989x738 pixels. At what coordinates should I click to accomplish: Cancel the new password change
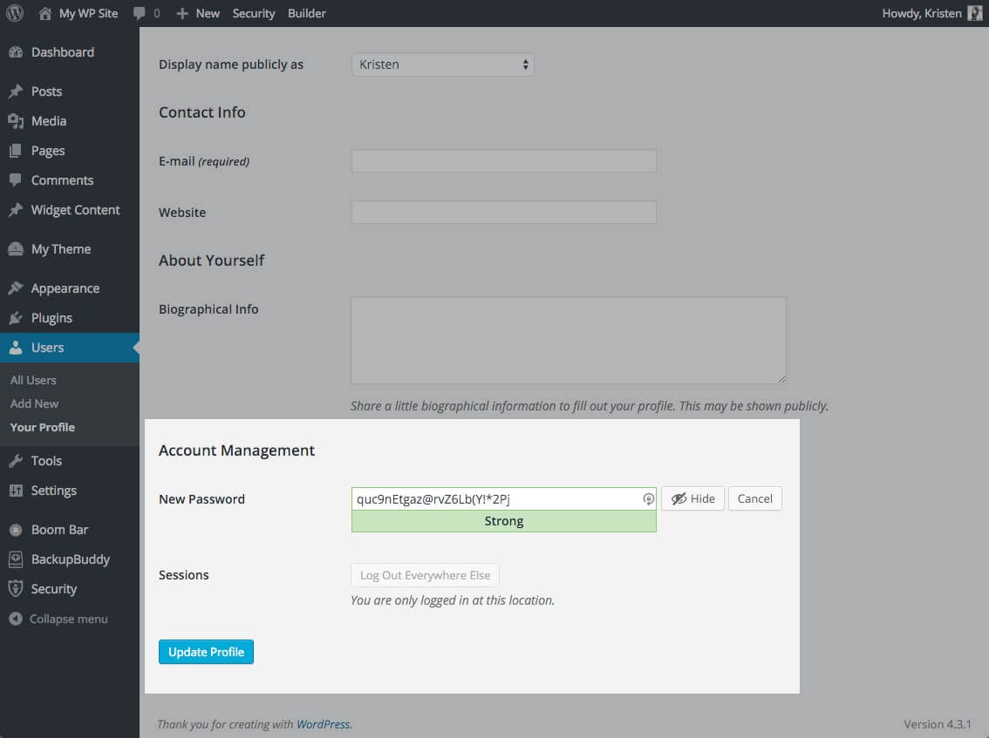[755, 498]
